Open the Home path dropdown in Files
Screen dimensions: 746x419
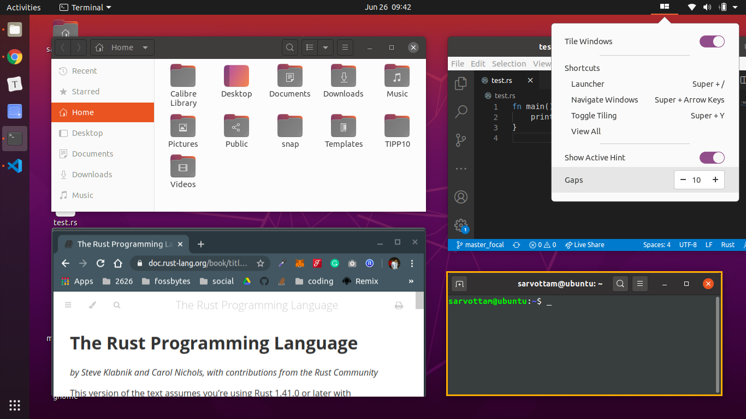pos(122,47)
